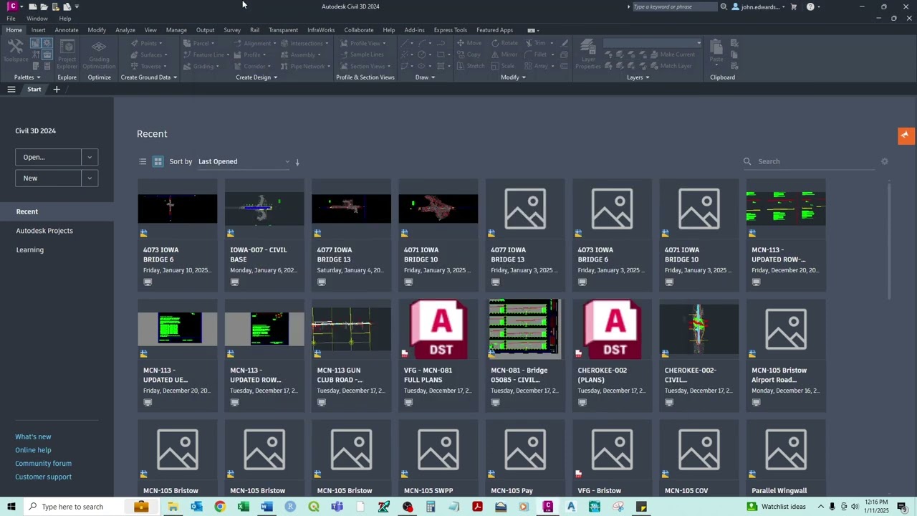Open the VFG - MCN-081 FULL PLANS sheet set
Viewport: 917px width, 516px height.
438,329
